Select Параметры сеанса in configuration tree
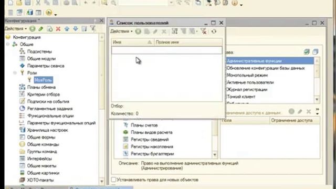 click(x=46, y=66)
